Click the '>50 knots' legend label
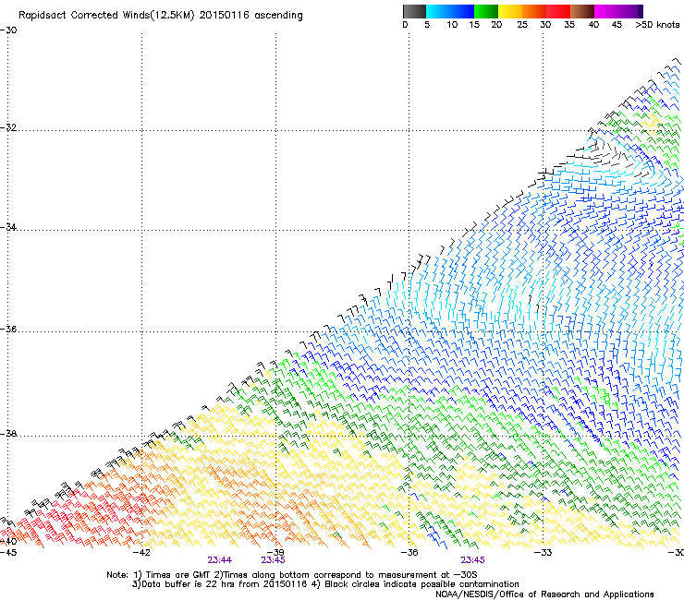The width and height of the screenshot is (684, 600). (x=657, y=25)
